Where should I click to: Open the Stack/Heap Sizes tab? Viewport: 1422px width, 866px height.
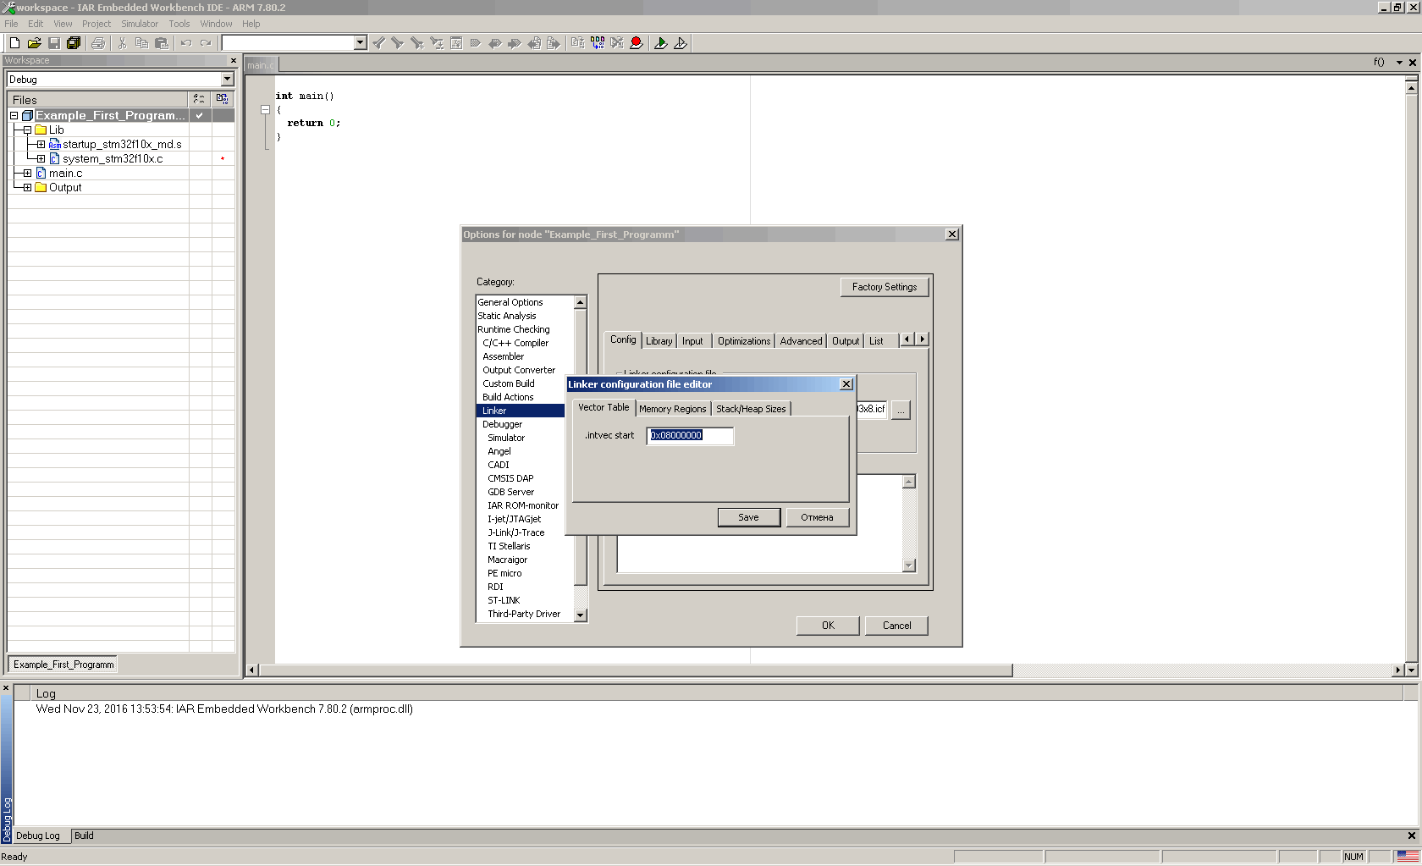click(x=751, y=409)
